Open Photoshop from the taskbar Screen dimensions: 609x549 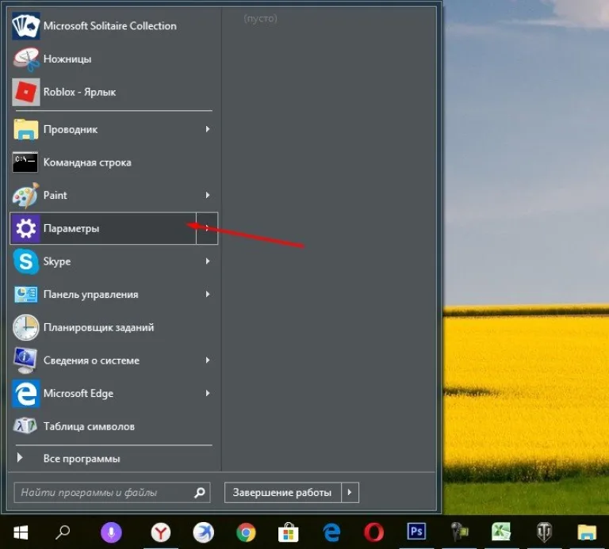click(416, 531)
